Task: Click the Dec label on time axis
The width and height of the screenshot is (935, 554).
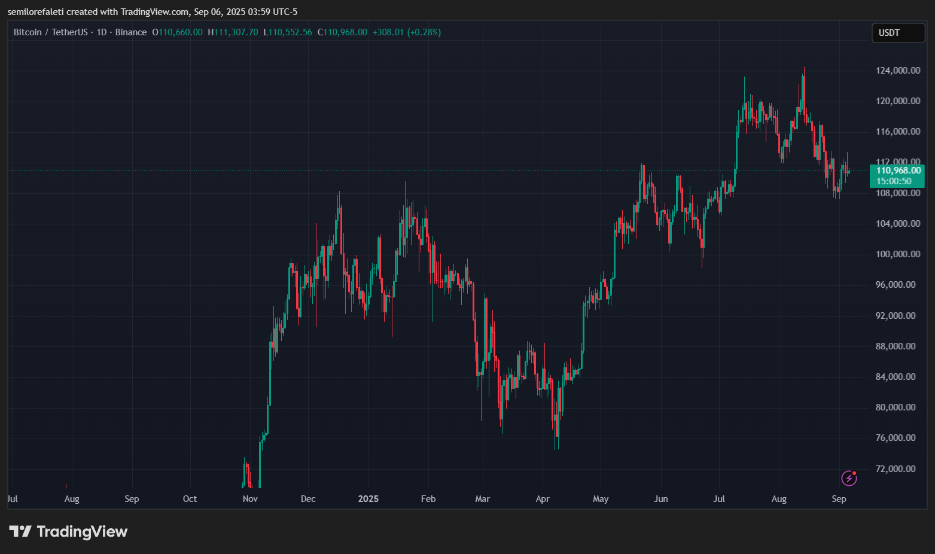Action: pyautogui.click(x=308, y=499)
